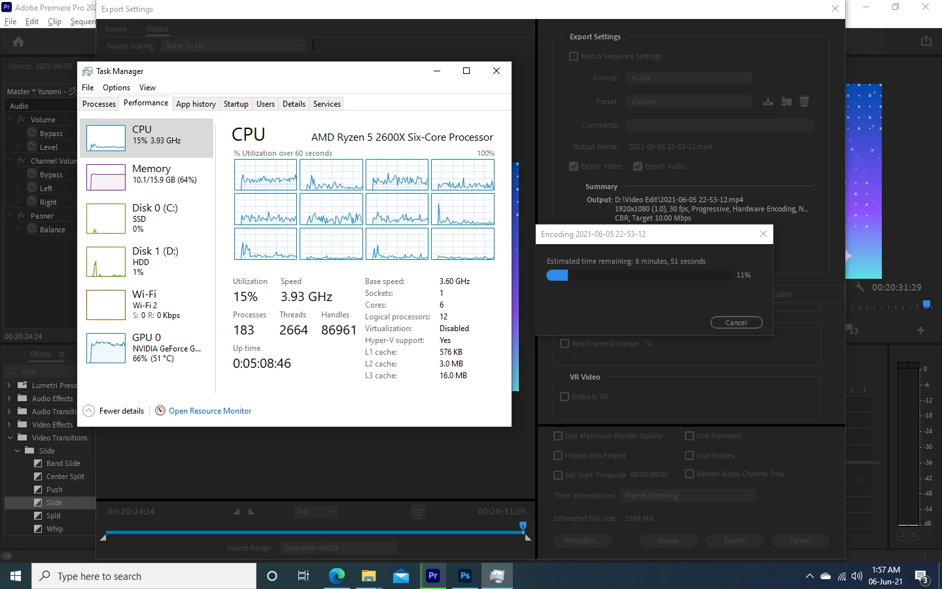This screenshot has width=942, height=589.
Task: Open Task View on the taskbar
Action: coord(303,576)
